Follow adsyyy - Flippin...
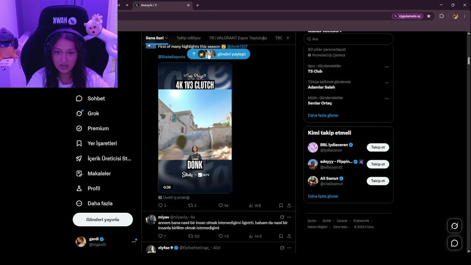471x265 pixels. point(378,164)
